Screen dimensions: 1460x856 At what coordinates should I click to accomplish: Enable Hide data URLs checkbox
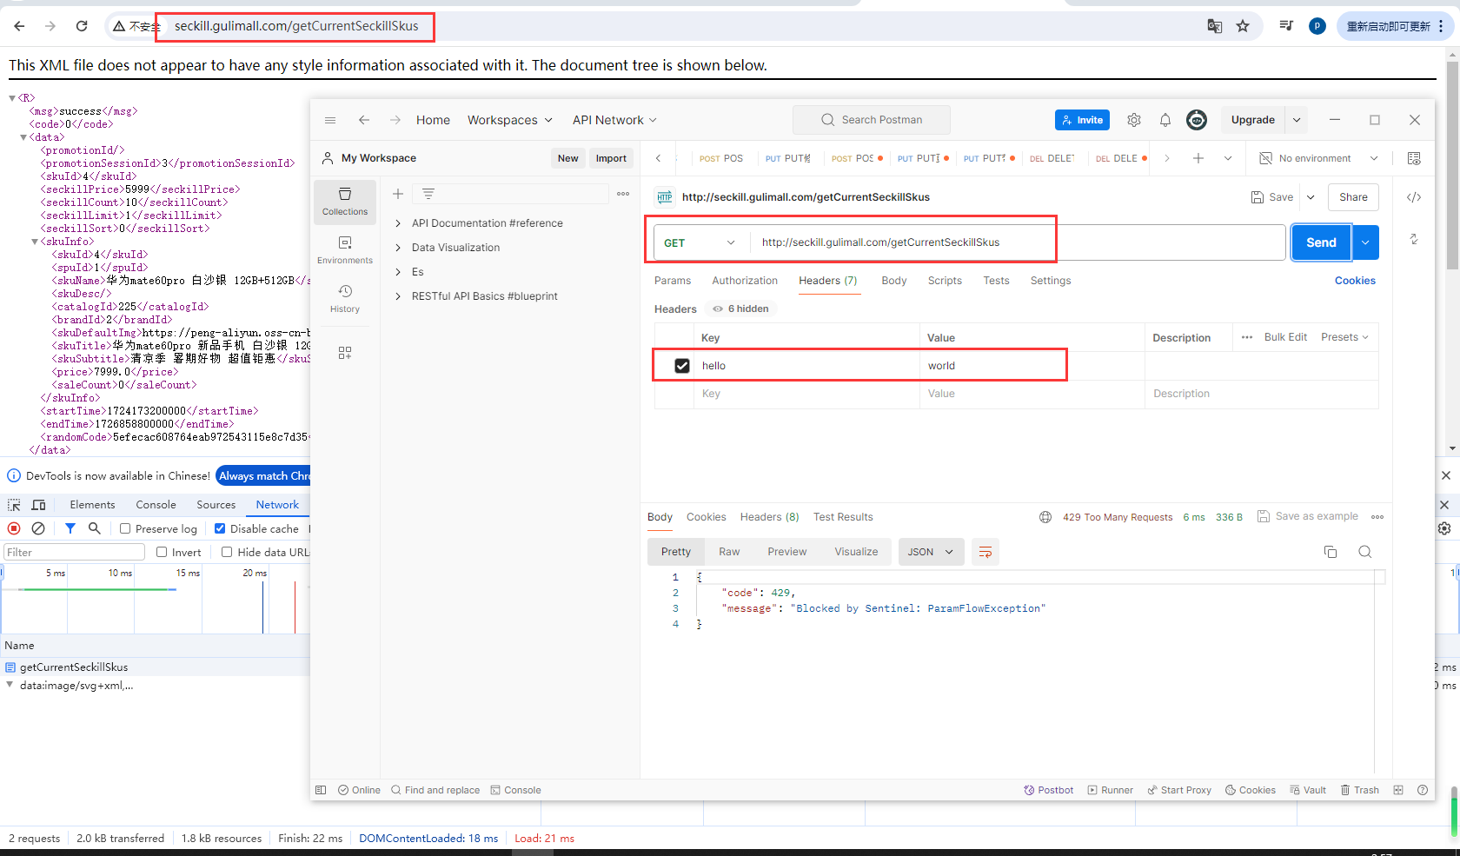(x=227, y=552)
